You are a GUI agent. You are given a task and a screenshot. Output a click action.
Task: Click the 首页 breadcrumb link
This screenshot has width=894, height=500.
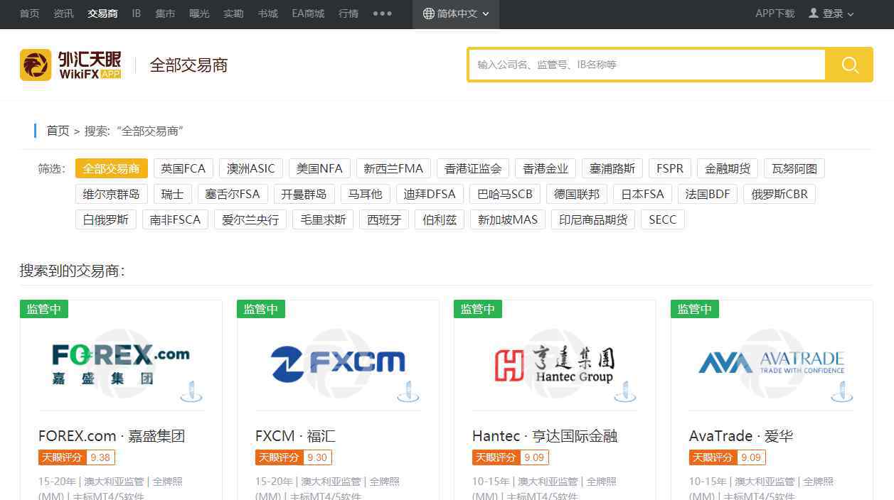pos(58,131)
